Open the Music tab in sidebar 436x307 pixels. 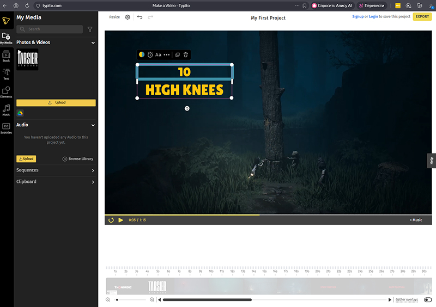coord(6,110)
